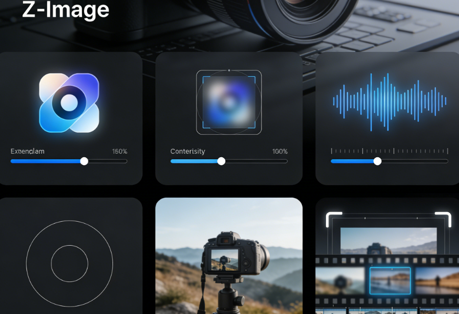This screenshot has width=459, height=314.
Task: Choose the left filmstrip frame thumbnail
Action: [x=340, y=281]
